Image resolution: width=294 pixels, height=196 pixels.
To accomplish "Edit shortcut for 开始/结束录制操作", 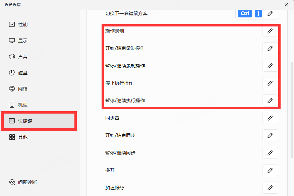I will tap(270, 48).
